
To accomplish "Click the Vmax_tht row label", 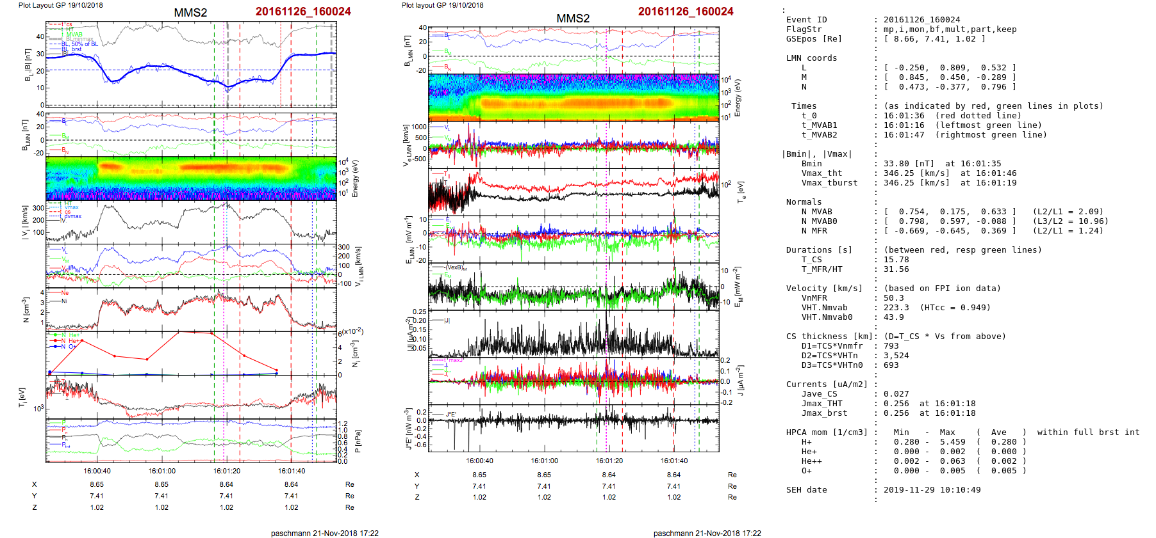I will [822, 173].
